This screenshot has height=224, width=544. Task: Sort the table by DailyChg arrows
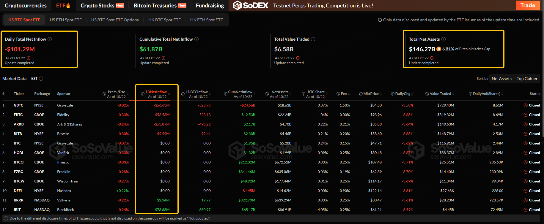coord(412,94)
